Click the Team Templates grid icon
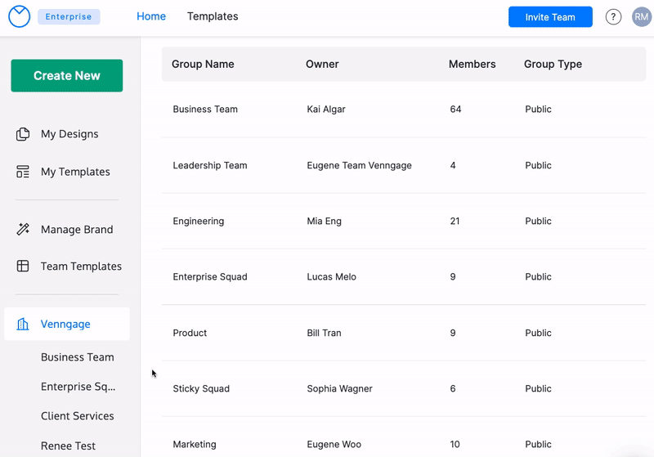The width and height of the screenshot is (654, 457). (23, 267)
